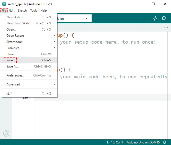Open the File menu
Viewport: 171px width, 145px height.
coord(4,11)
